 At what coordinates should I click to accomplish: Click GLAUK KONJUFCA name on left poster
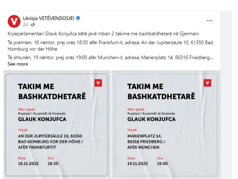click(x=42, y=119)
